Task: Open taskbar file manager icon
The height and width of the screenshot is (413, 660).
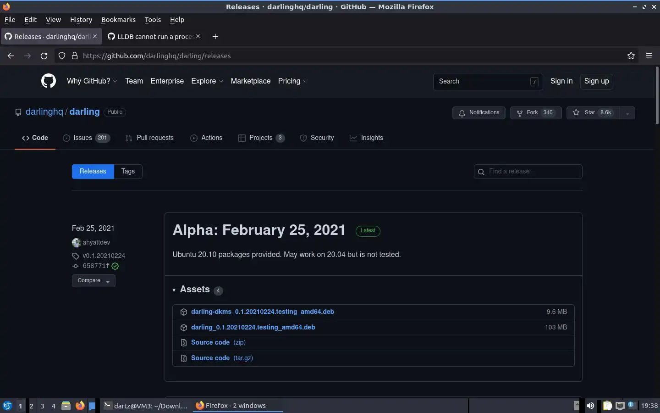Action: pyautogui.click(x=66, y=406)
